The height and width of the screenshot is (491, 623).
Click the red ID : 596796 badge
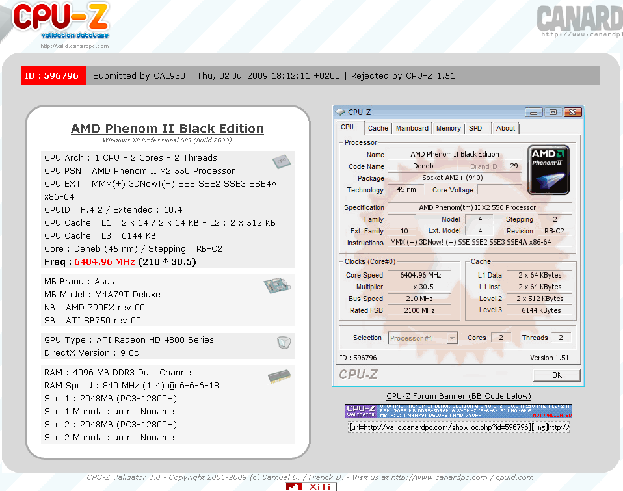point(53,75)
